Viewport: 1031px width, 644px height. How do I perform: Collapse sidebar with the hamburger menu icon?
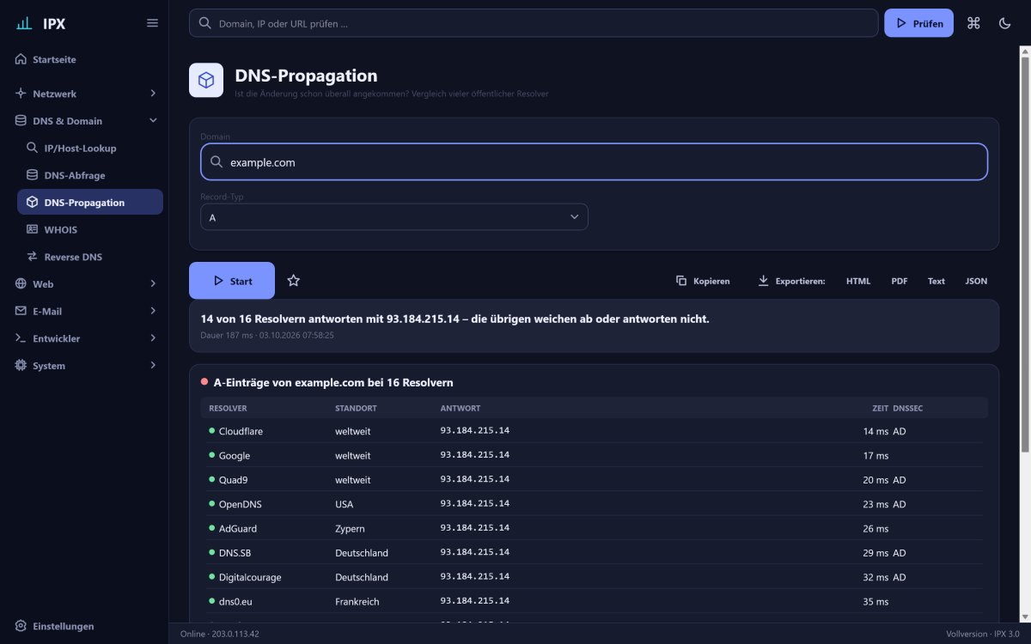[153, 23]
